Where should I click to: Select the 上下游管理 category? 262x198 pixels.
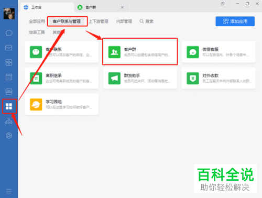tap(99, 21)
